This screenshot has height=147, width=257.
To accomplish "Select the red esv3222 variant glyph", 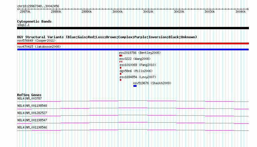I will click(121, 62).
